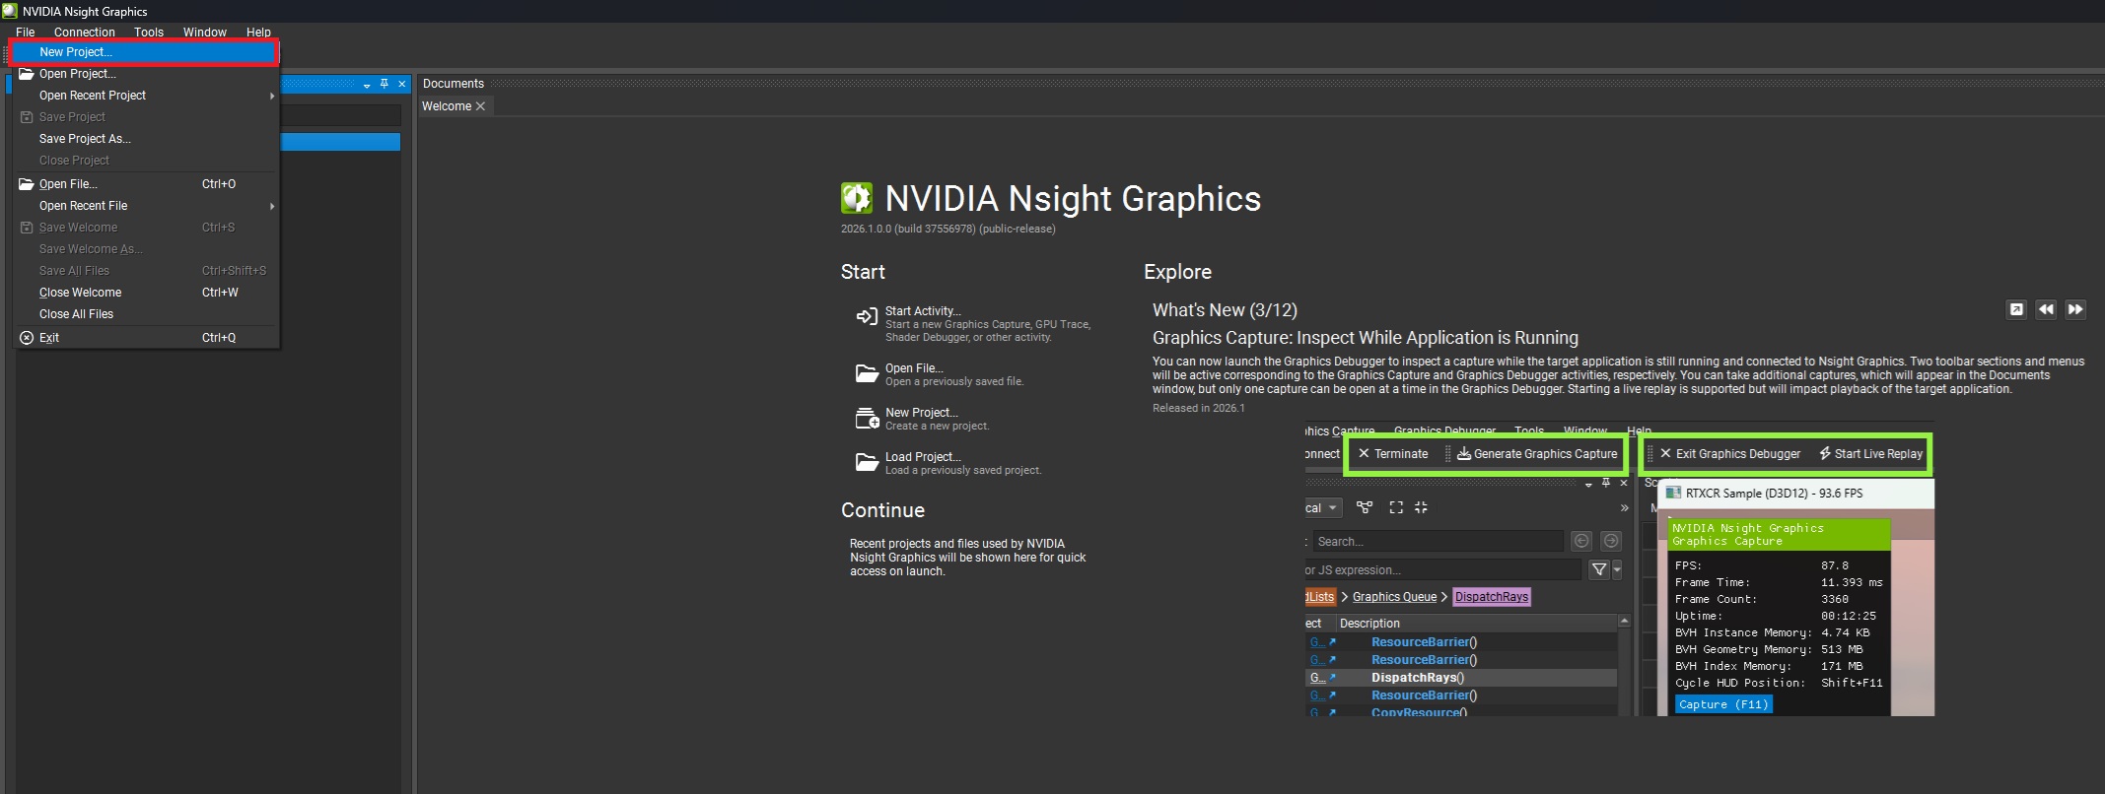This screenshot has width=2105, height=794.
Task: Click the Start Activity arrow icon
Action: coord(866,316)
